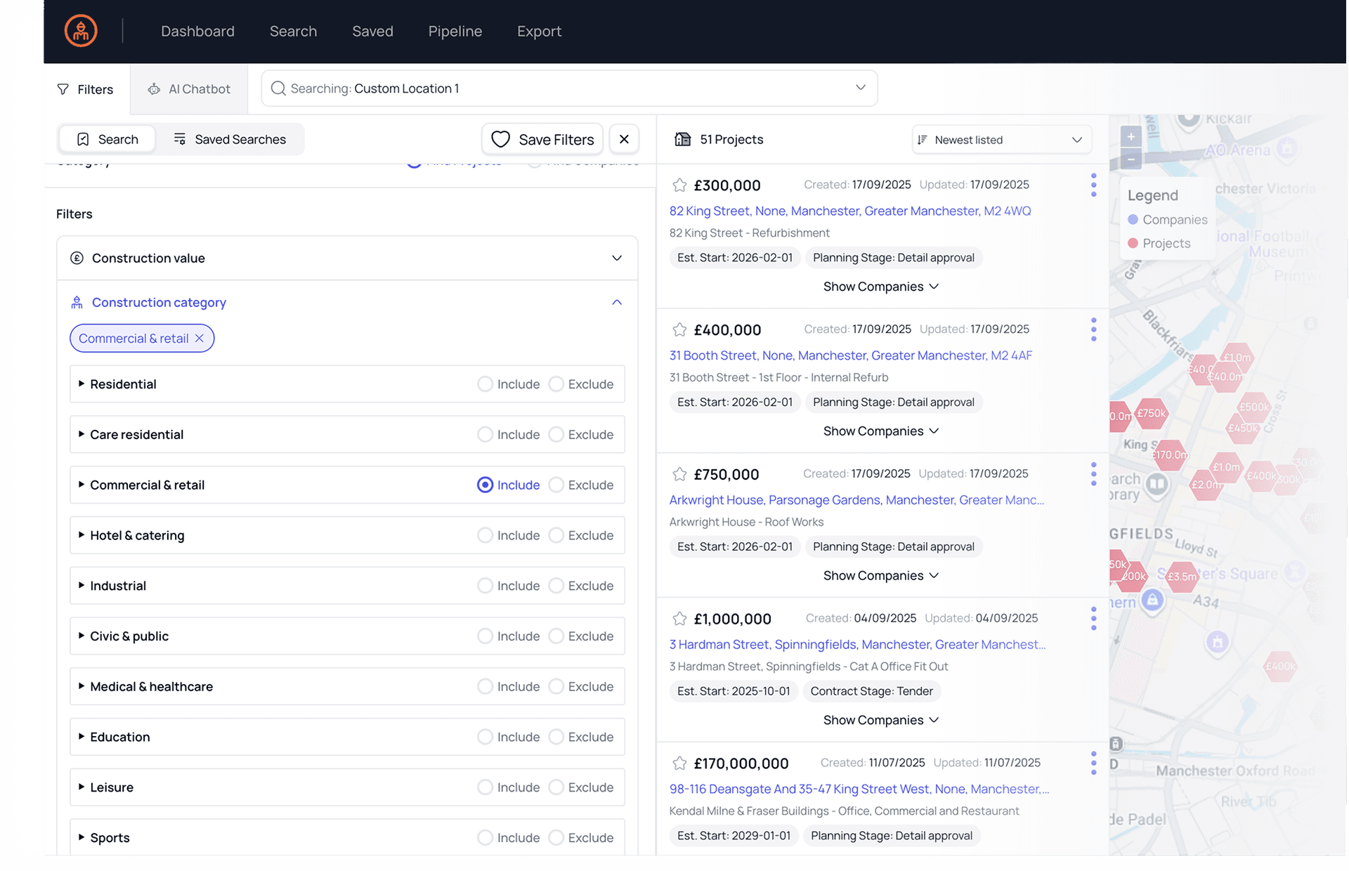Click the £750k project hexagon map marker
Viewport: 1349px width, 871px height.
[x=1151, y=413]
